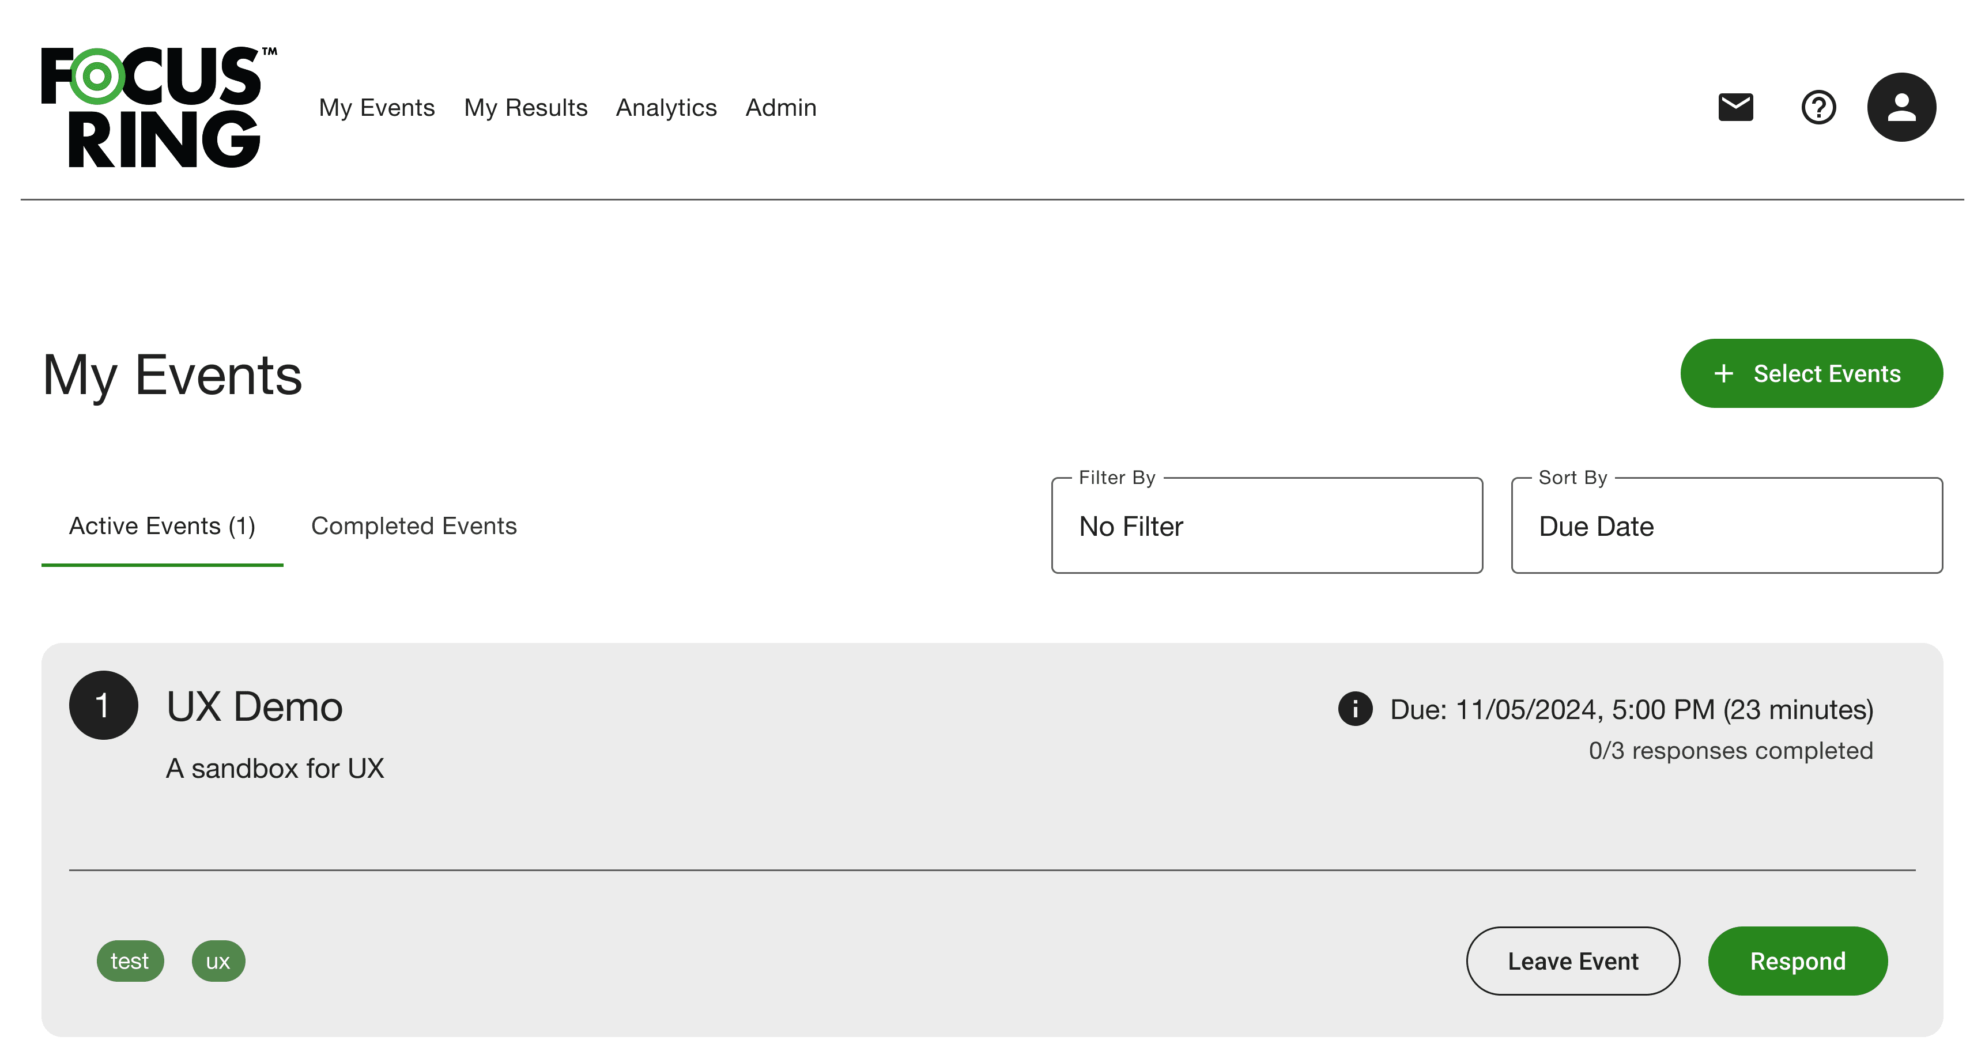The image size is (1985, 1063).
Task: Switch to Completed Events tab
Action: click(x=414, y=526)
